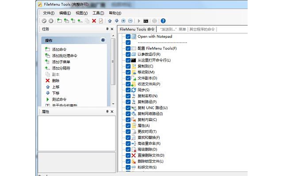283x176 pixels.
Task: Click the add batch command toolbar icon
Action: pyautogui.click(x=66, y=21)
